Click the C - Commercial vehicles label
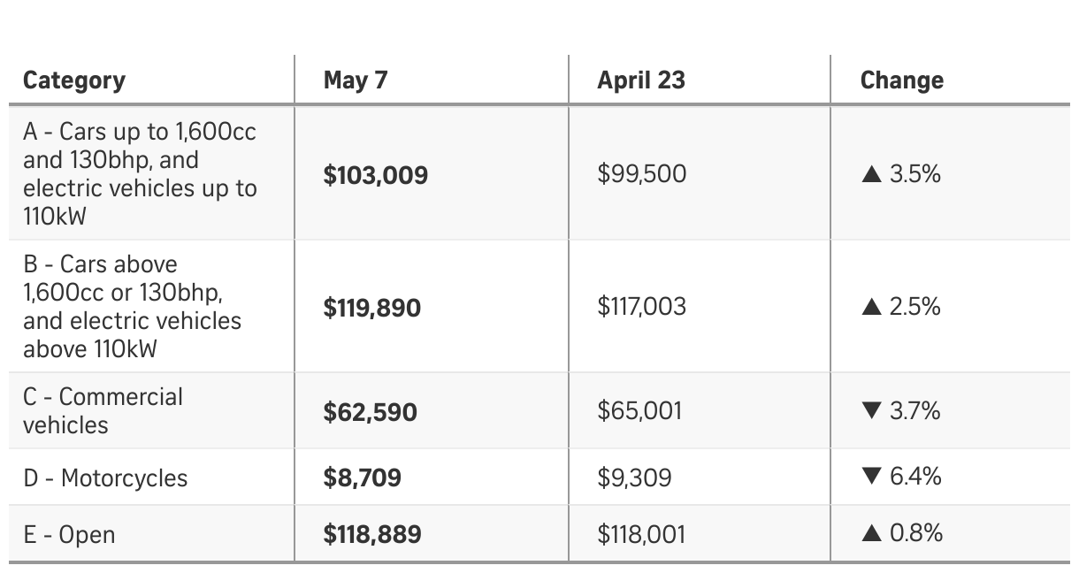 click(103, 411)
